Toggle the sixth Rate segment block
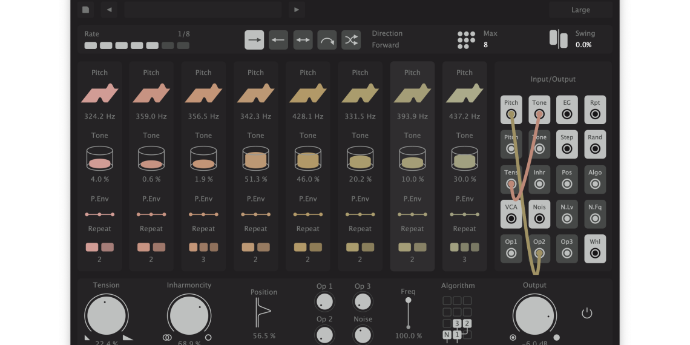Image resolution: width=690 pixels, height=345 pixels. (168, 45)
